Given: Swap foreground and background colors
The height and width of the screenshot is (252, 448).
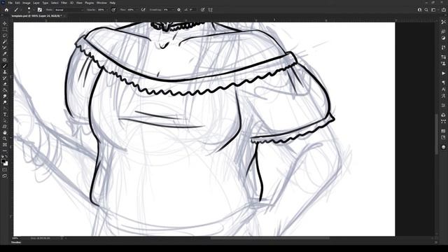Looking at the screenshot, I should coord(6,156).
